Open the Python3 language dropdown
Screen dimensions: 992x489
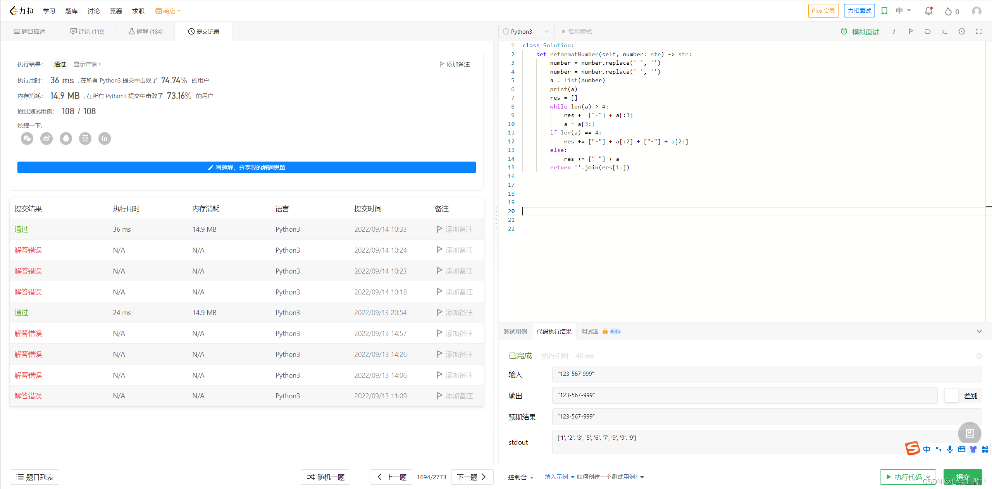tap(526, 31)
